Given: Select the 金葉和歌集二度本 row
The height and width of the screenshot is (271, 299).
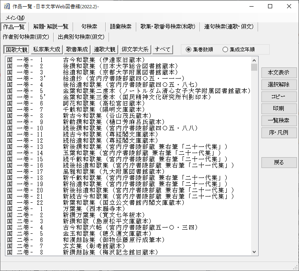Looking at the screenshot, I should coord(128,91).
